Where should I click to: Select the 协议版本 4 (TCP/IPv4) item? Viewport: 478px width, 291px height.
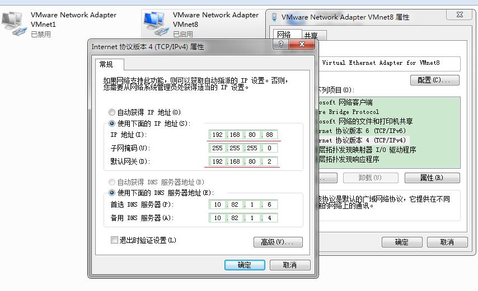(x=363, y=140)
